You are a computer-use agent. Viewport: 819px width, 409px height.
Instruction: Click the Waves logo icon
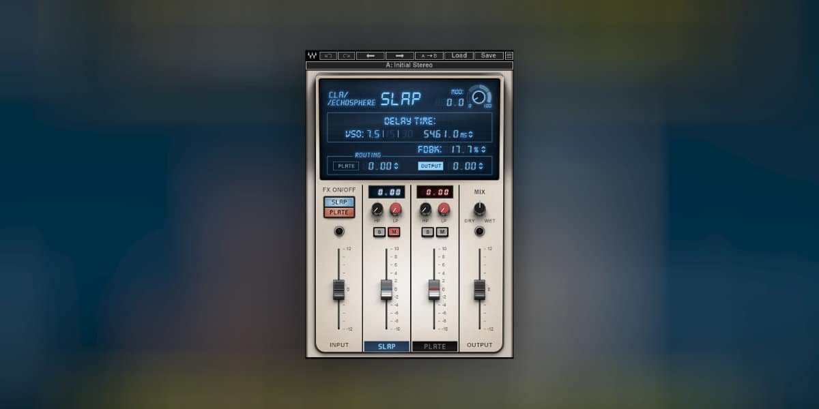[x=312, y=56]
